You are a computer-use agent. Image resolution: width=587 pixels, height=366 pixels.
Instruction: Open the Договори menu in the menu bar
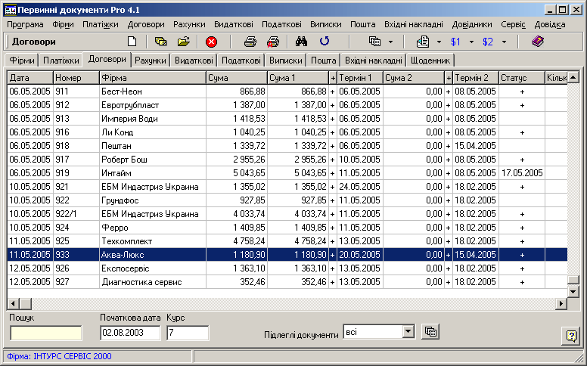tap(146, 24)
